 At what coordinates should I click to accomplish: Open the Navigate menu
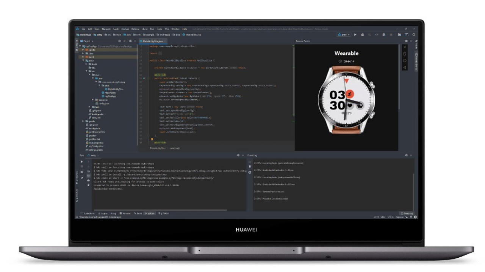[106, 29]
